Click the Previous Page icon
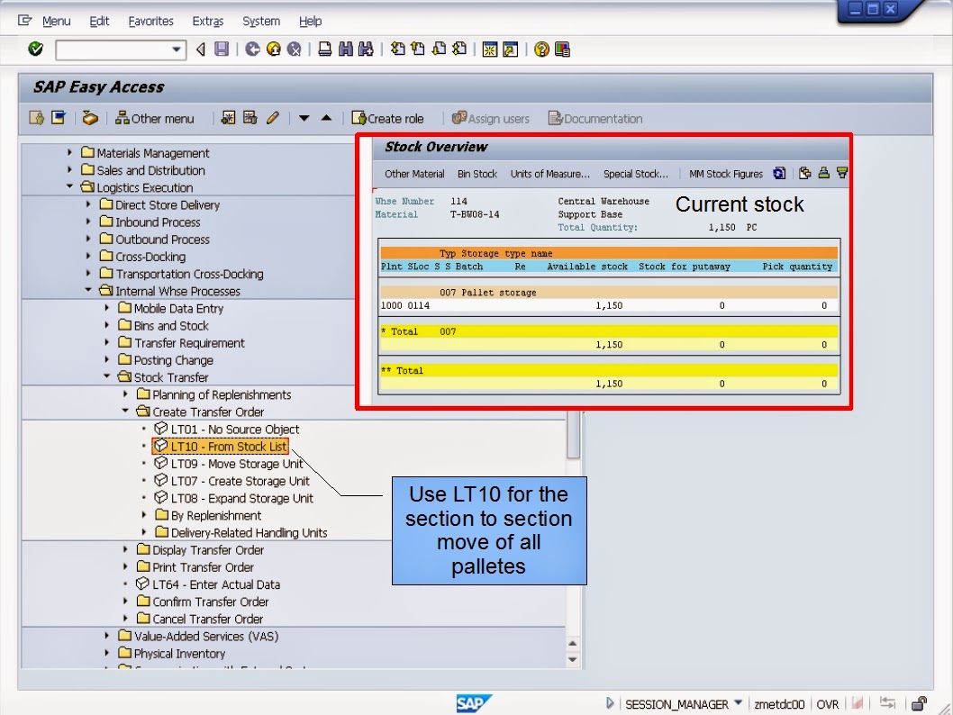This screenshot has width=953, height=715. coord(418,50)
